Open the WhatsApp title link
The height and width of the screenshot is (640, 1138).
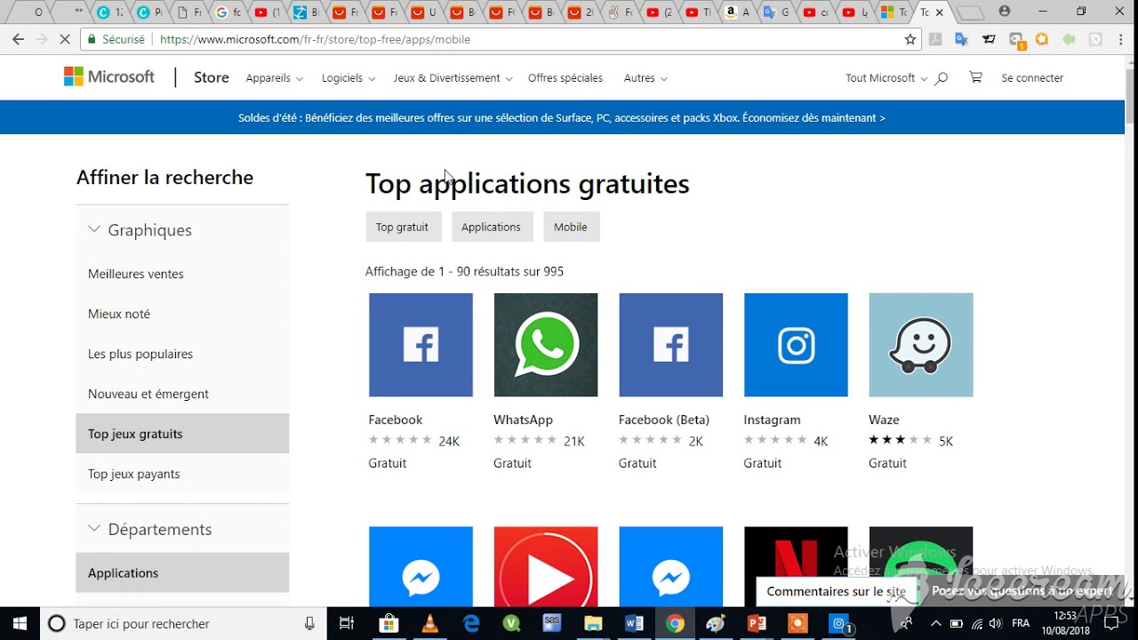point(523,420)
